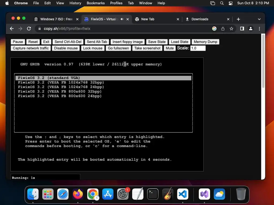Image resolution: width=274 pixels, height=205 pixels.
Task: Click the Pause emulator button
Action: click(x=18, y=42)
